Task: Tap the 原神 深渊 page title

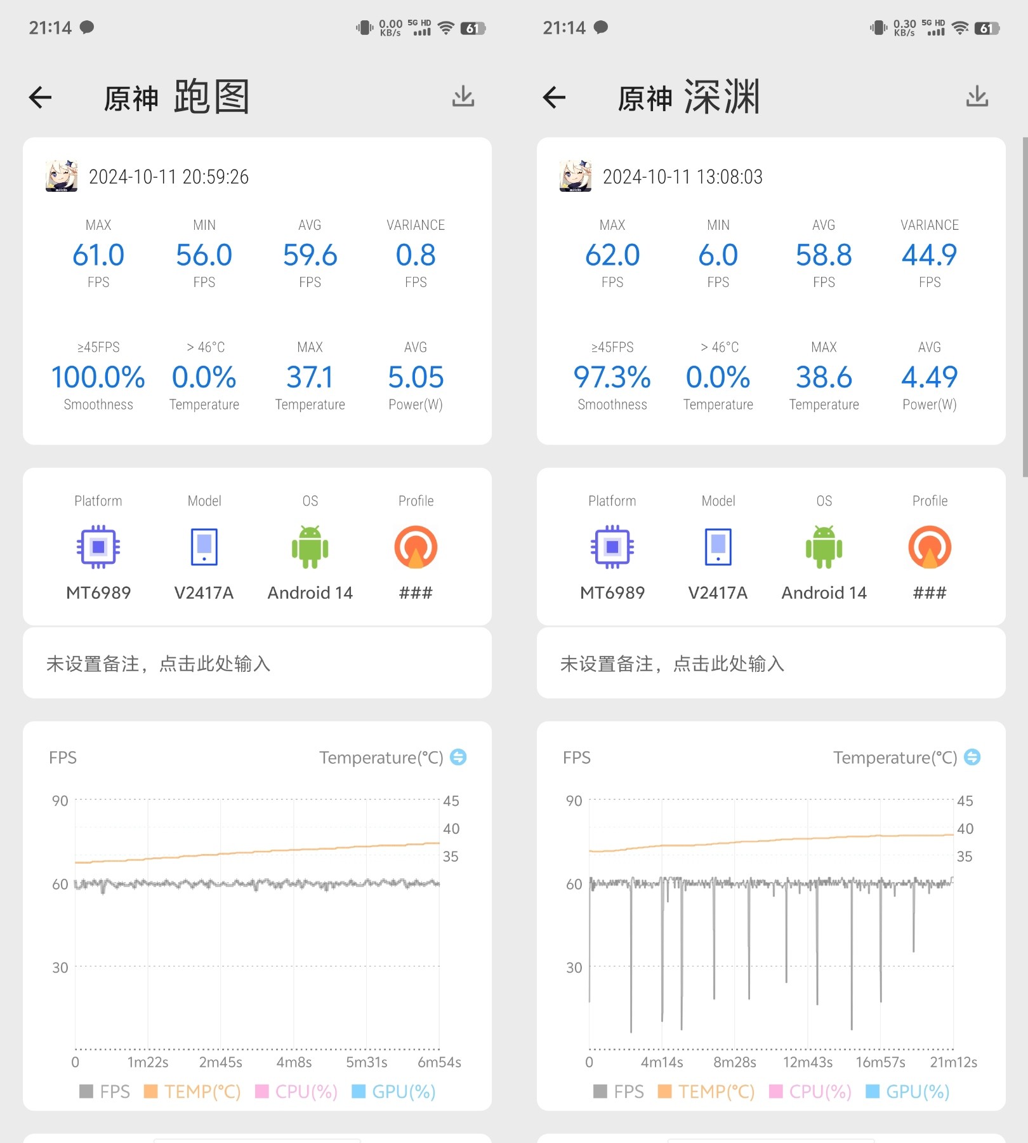Action: tap(689, 97)
